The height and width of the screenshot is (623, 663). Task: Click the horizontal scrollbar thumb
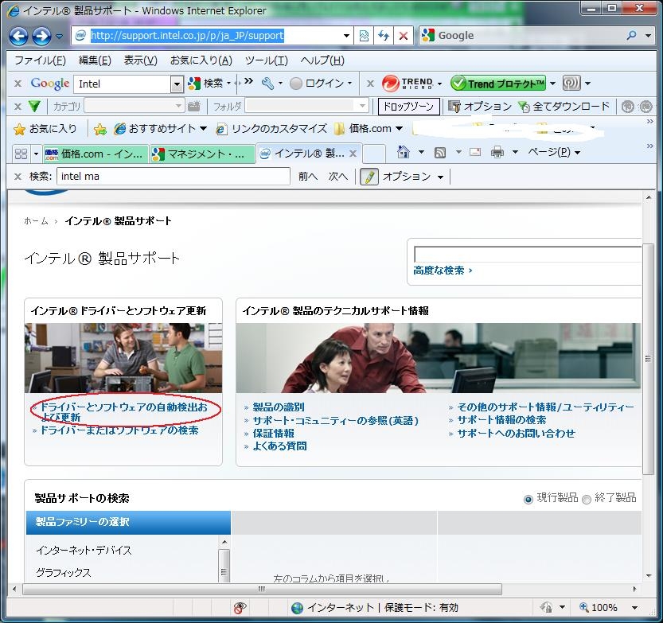click(x=262, y=589)
